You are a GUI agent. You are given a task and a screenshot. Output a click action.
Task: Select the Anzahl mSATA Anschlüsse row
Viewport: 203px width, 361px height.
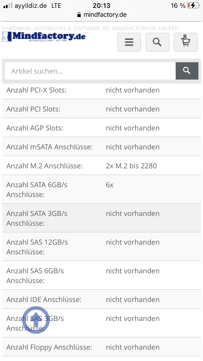[x=101, y=147]
